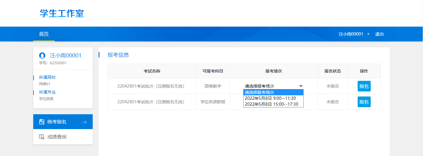Click the right arrow icon on 统考报名

click(84, 122)
